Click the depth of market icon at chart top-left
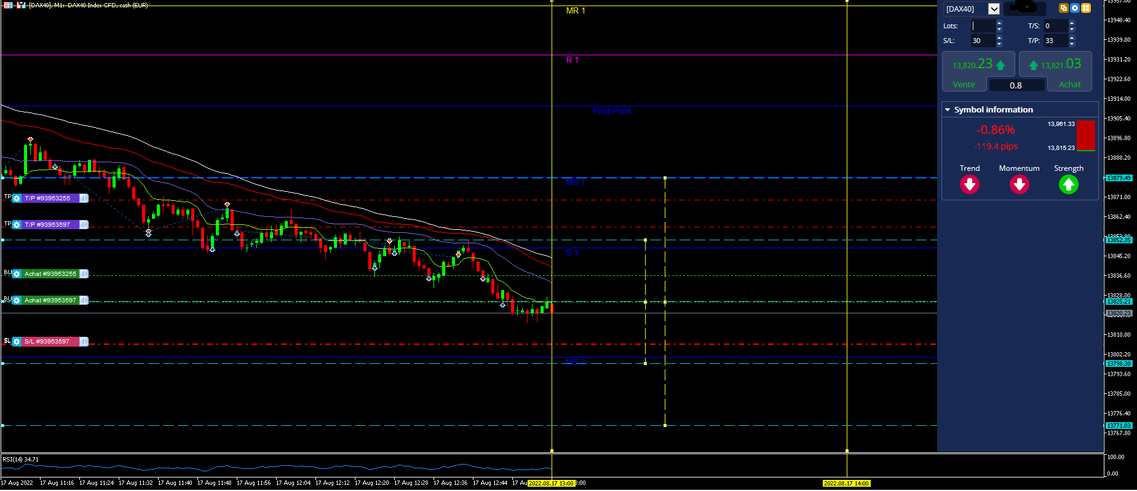1137x491 pixels. [x=8, y=5]
